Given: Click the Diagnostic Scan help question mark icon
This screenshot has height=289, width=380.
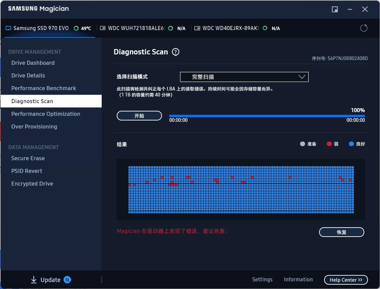Looking at the screenshot, I should [x=176, y=52].
